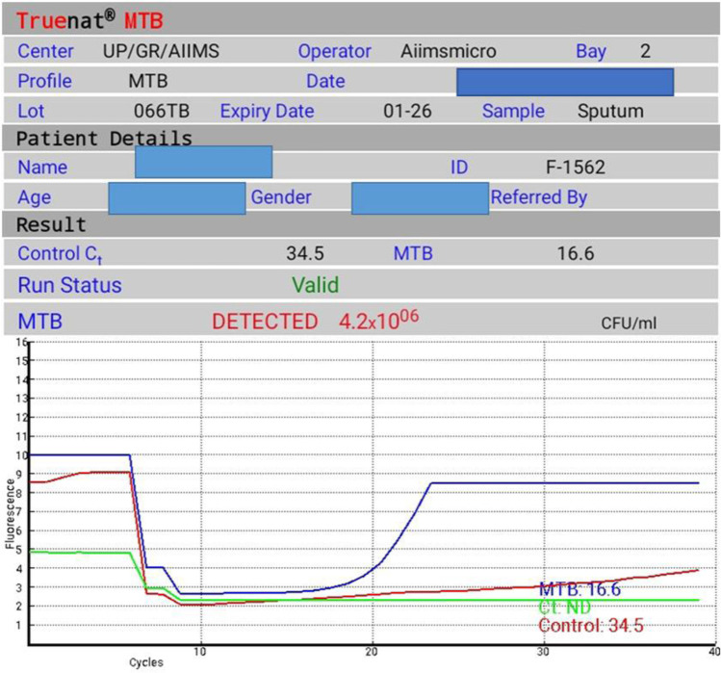The height and width of the screenshot is (673, 721).
Task: Click the Fluorescence y-axis label
Action: [10, 514]
